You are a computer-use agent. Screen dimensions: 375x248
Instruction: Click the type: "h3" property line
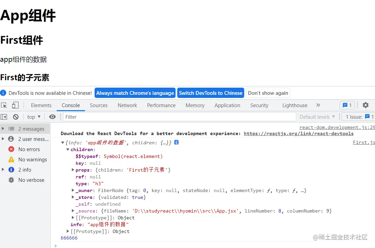(89, 184)
